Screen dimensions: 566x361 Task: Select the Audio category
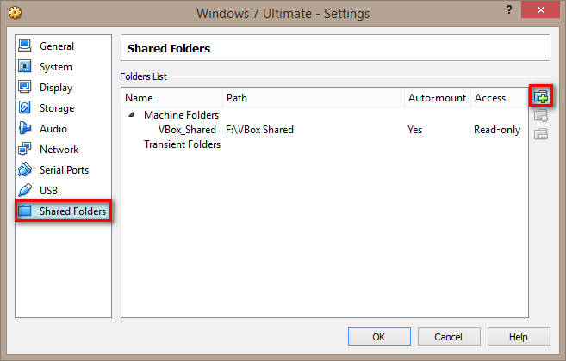tap(63, 128)
